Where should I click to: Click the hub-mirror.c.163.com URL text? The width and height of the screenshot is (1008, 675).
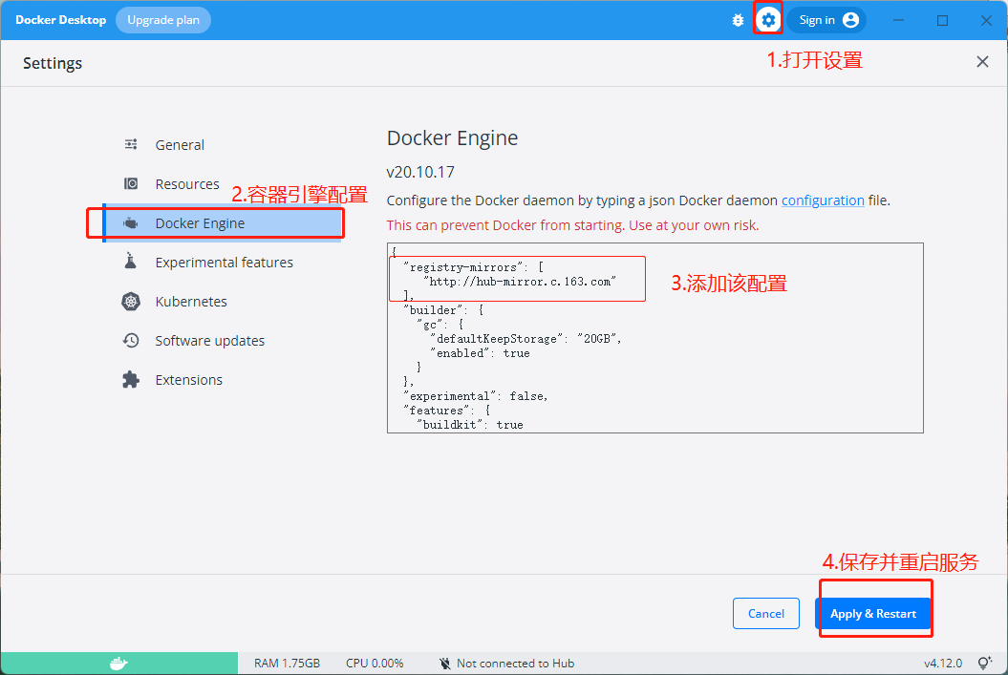520,282
